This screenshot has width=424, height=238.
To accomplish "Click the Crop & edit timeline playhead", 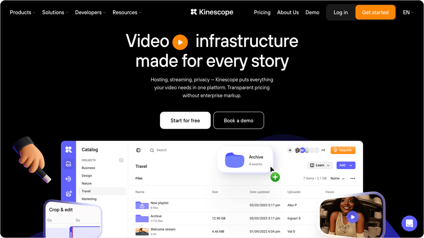I will pos(71,231).
